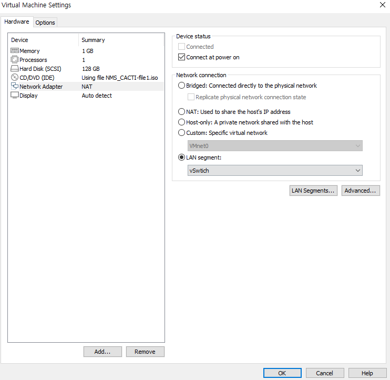Select Bridged network connection option

point(181,86)
